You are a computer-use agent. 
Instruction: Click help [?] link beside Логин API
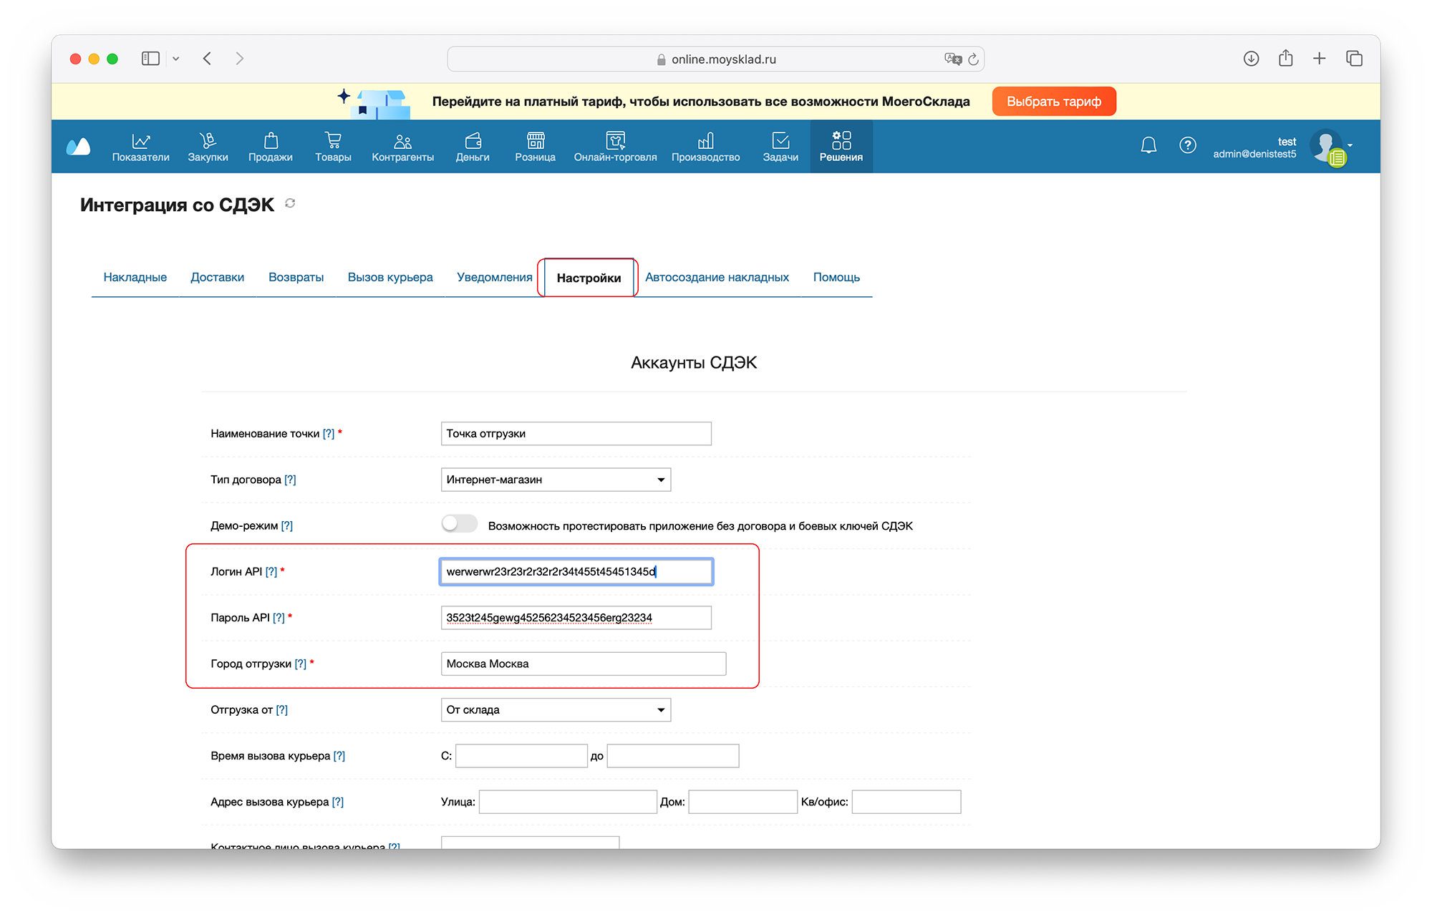click(x=271, y=572)
